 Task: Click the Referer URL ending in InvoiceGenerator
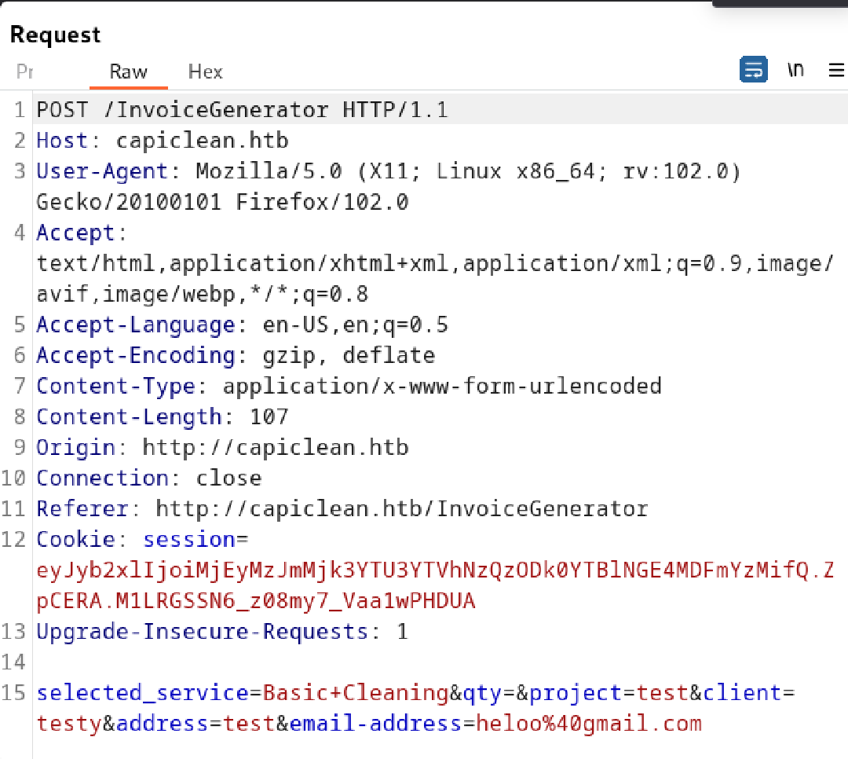[401, 509]
